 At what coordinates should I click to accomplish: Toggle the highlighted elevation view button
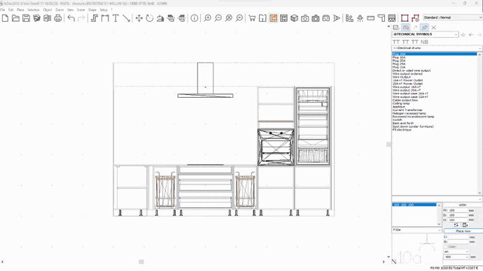point(273,18)
